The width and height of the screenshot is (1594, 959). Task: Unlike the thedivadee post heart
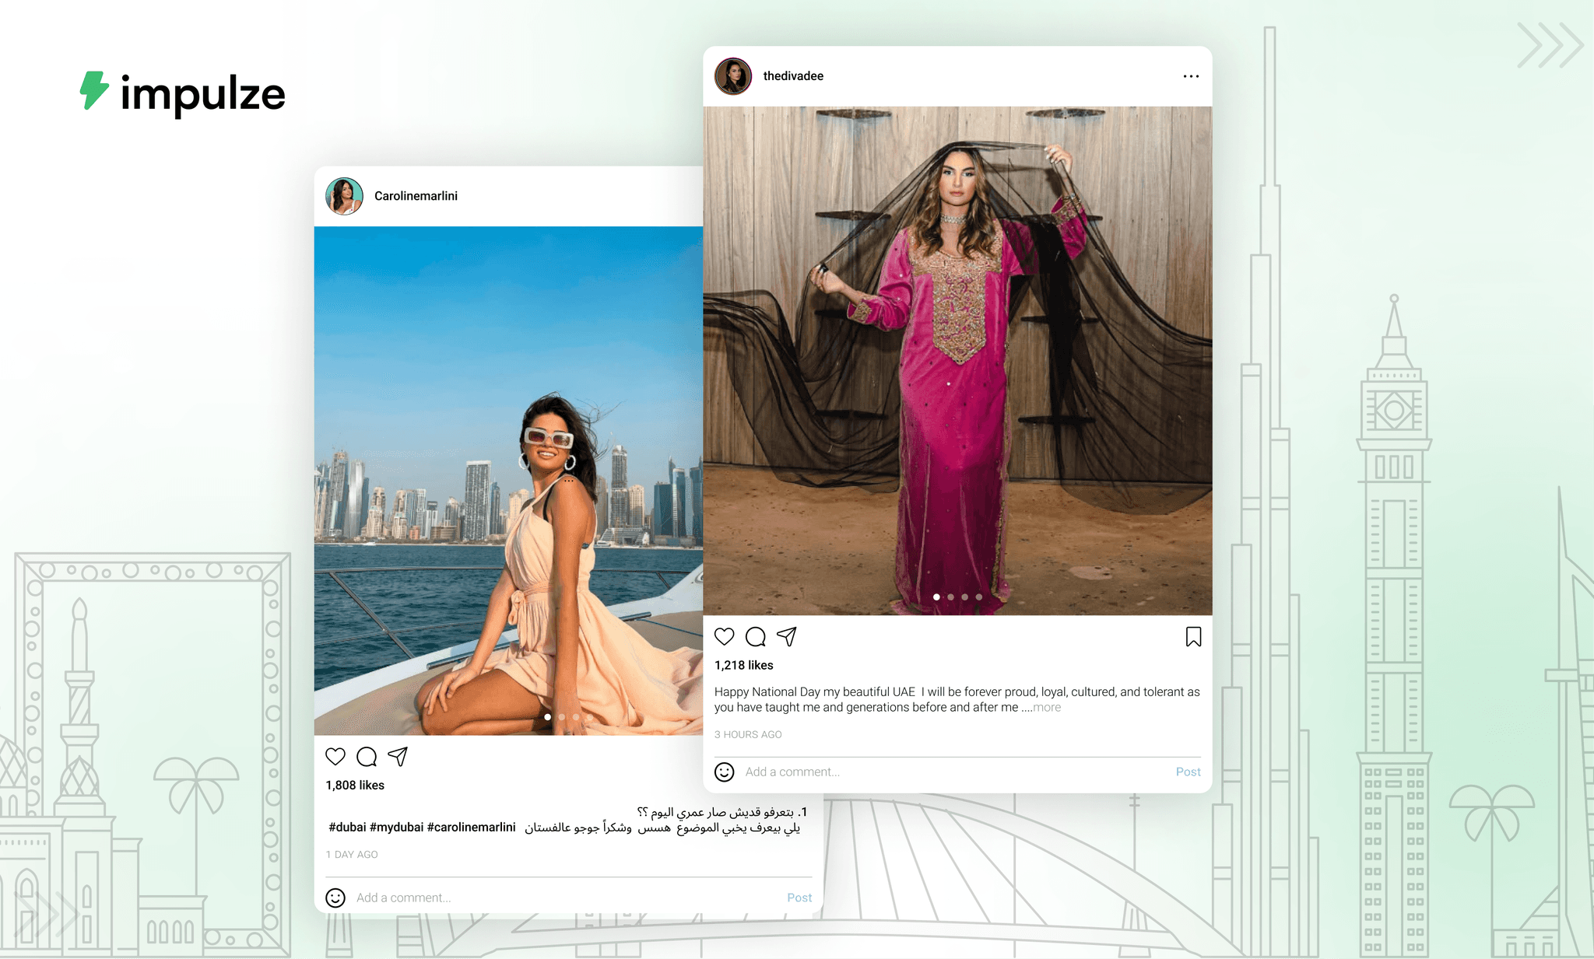[x=725, y=636]
